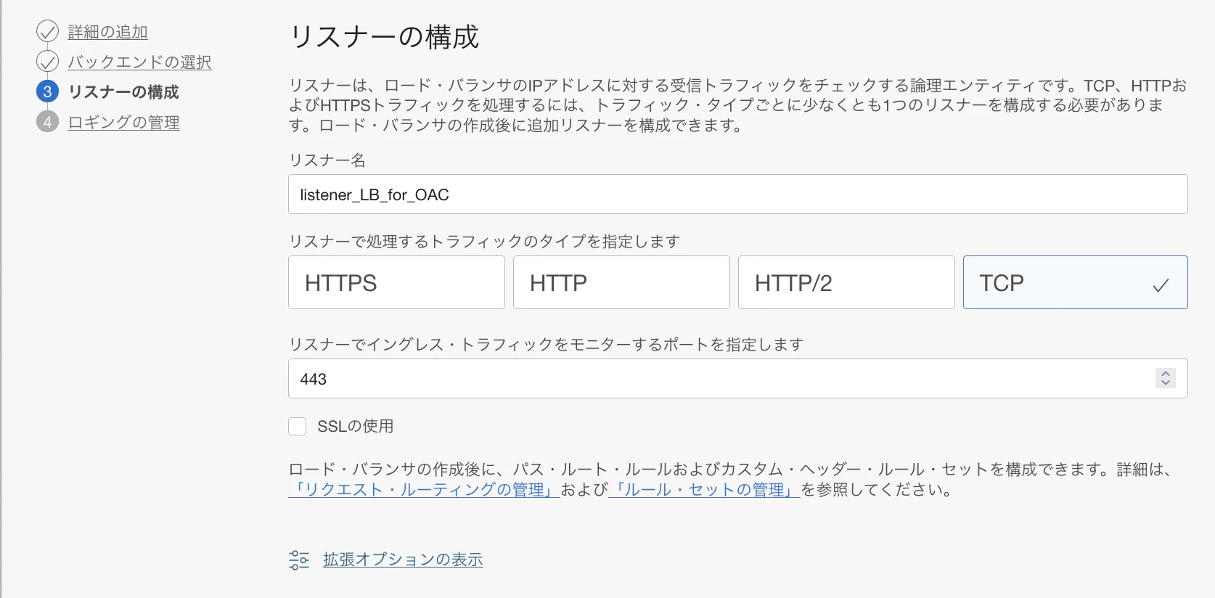Expand 拡張オプションの表示
This screenshot has height=598, width=1215.
pos(403,560)
